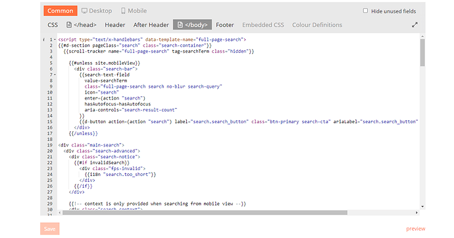Click the Desktop monitor icon
The image size is (454, 238).
tap(84, 11)
